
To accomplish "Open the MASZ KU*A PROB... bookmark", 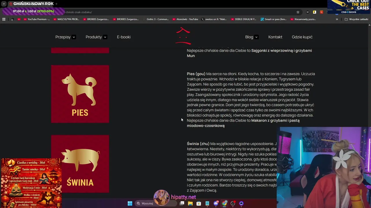I will point(66,19).
